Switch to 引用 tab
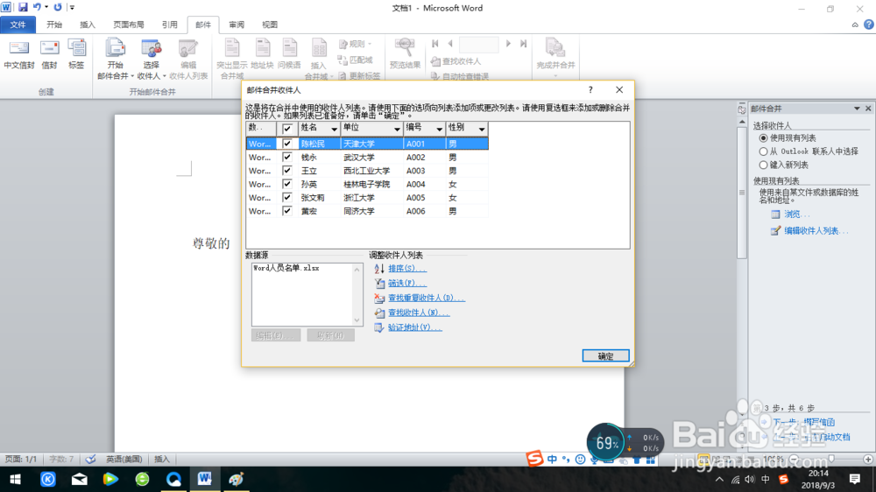 (x=169, y=25)
